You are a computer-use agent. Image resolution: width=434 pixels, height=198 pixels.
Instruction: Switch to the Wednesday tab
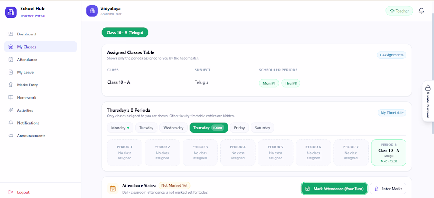pyautogui.click(x=174, y=128)
